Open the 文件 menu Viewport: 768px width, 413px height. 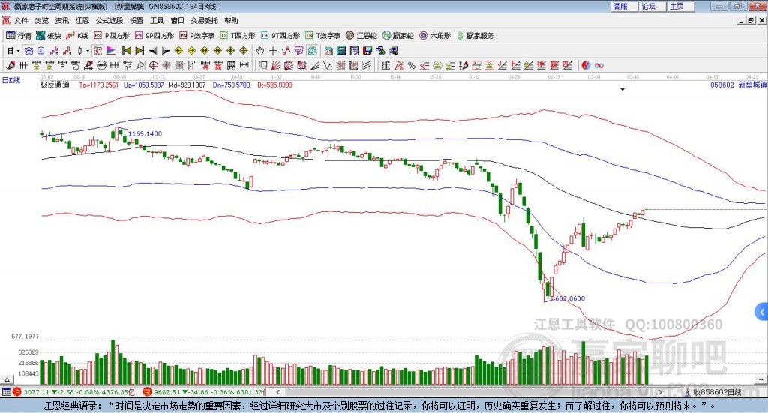(21, 20)
